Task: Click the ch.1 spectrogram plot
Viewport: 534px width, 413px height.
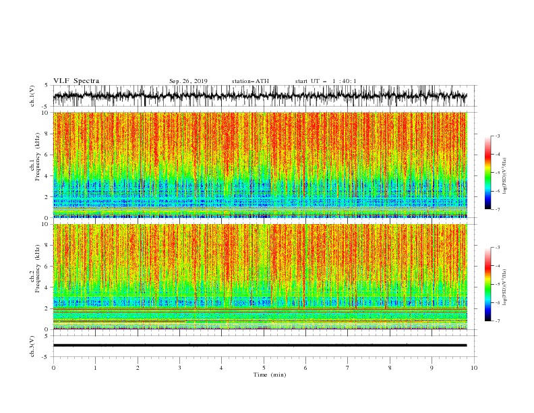Action: (260, 165)
